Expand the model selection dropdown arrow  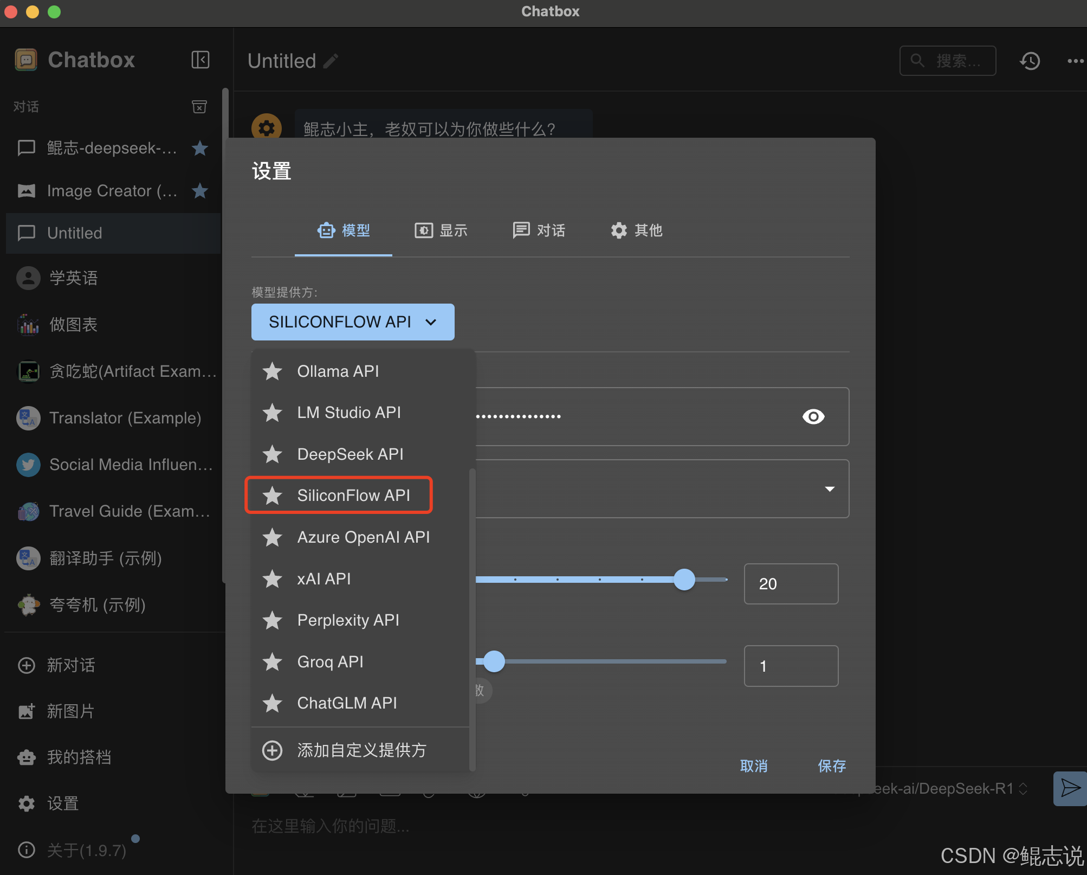829,489
